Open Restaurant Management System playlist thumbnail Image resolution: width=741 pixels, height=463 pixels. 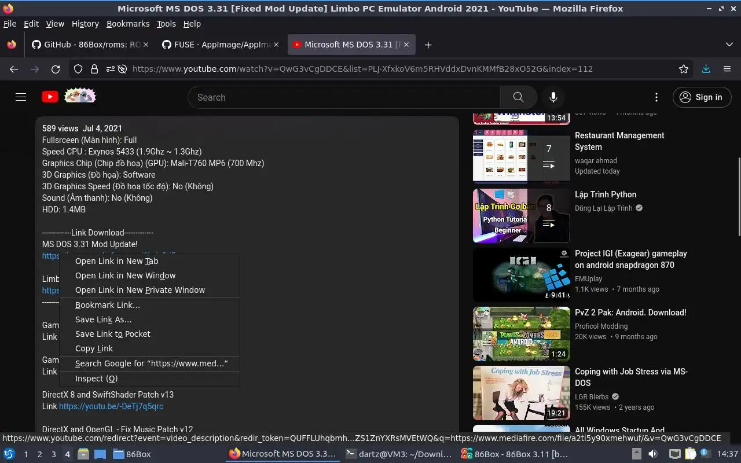[x=522, y=157]
